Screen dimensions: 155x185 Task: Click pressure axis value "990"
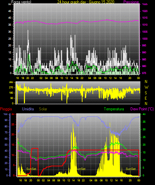coord(144,52)
